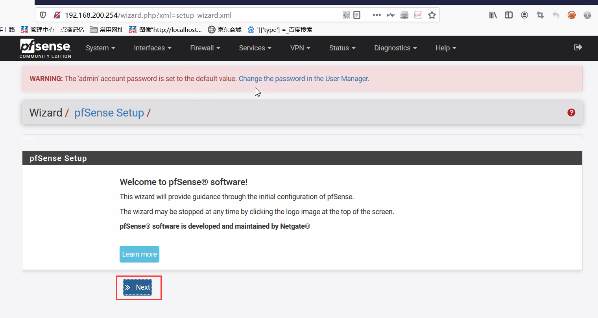Open the Status dropdown menu
The height and width of the screenshot is (318, 598).
[x=342, y=48]
